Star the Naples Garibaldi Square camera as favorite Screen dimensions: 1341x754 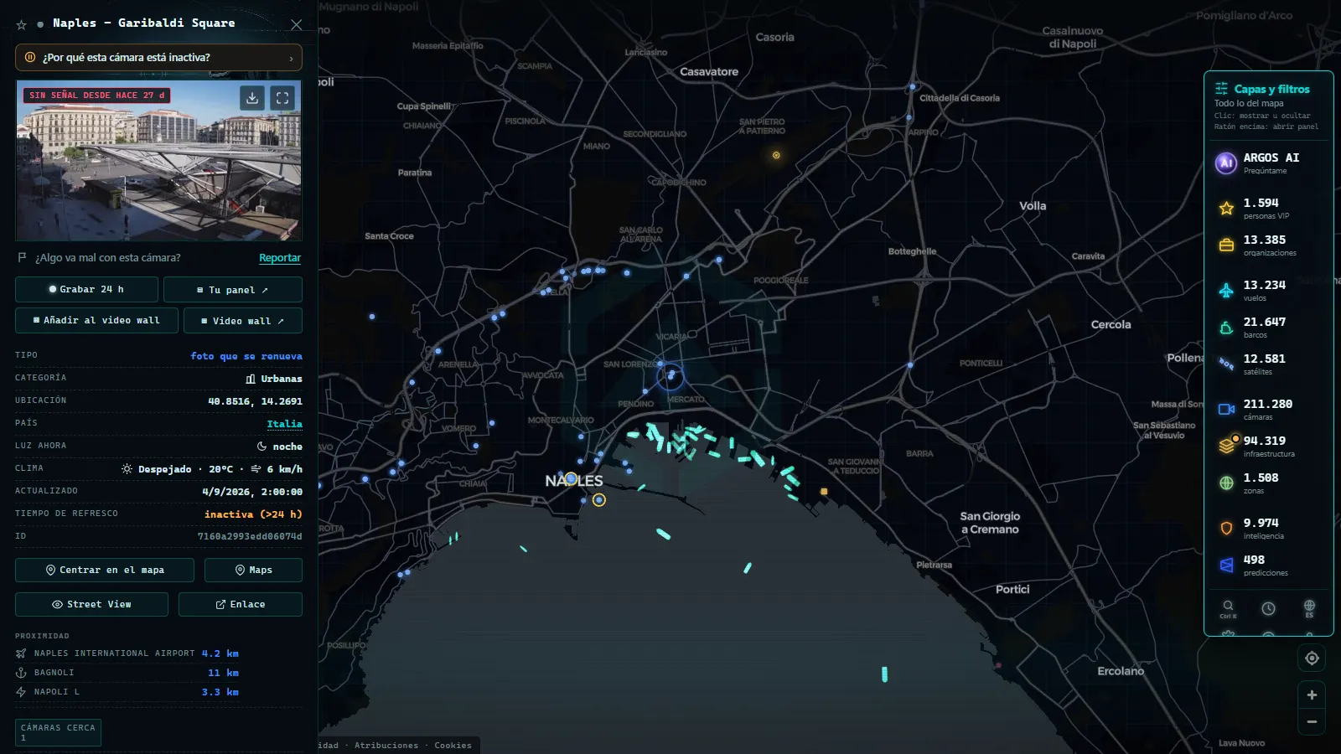[22, 24]
